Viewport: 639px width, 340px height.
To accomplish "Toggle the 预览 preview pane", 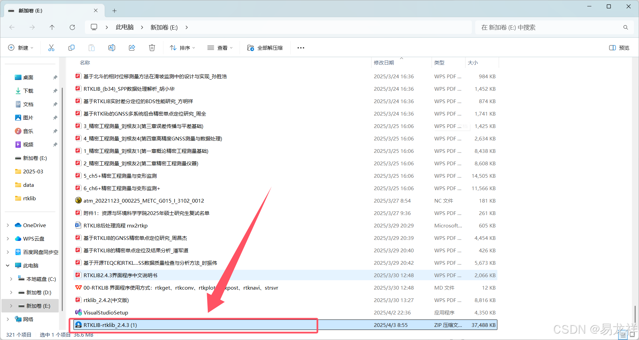I will (619, 48).
